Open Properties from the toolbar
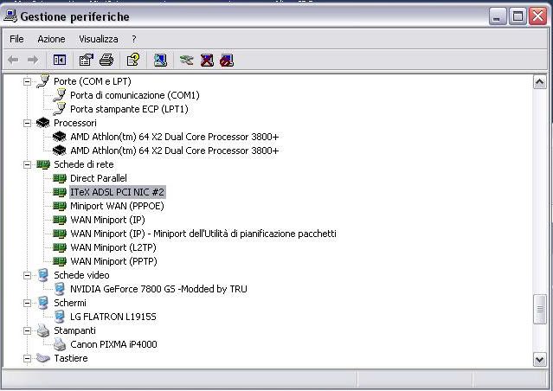This screenshot has width=553, height=391. click(86, 60)
